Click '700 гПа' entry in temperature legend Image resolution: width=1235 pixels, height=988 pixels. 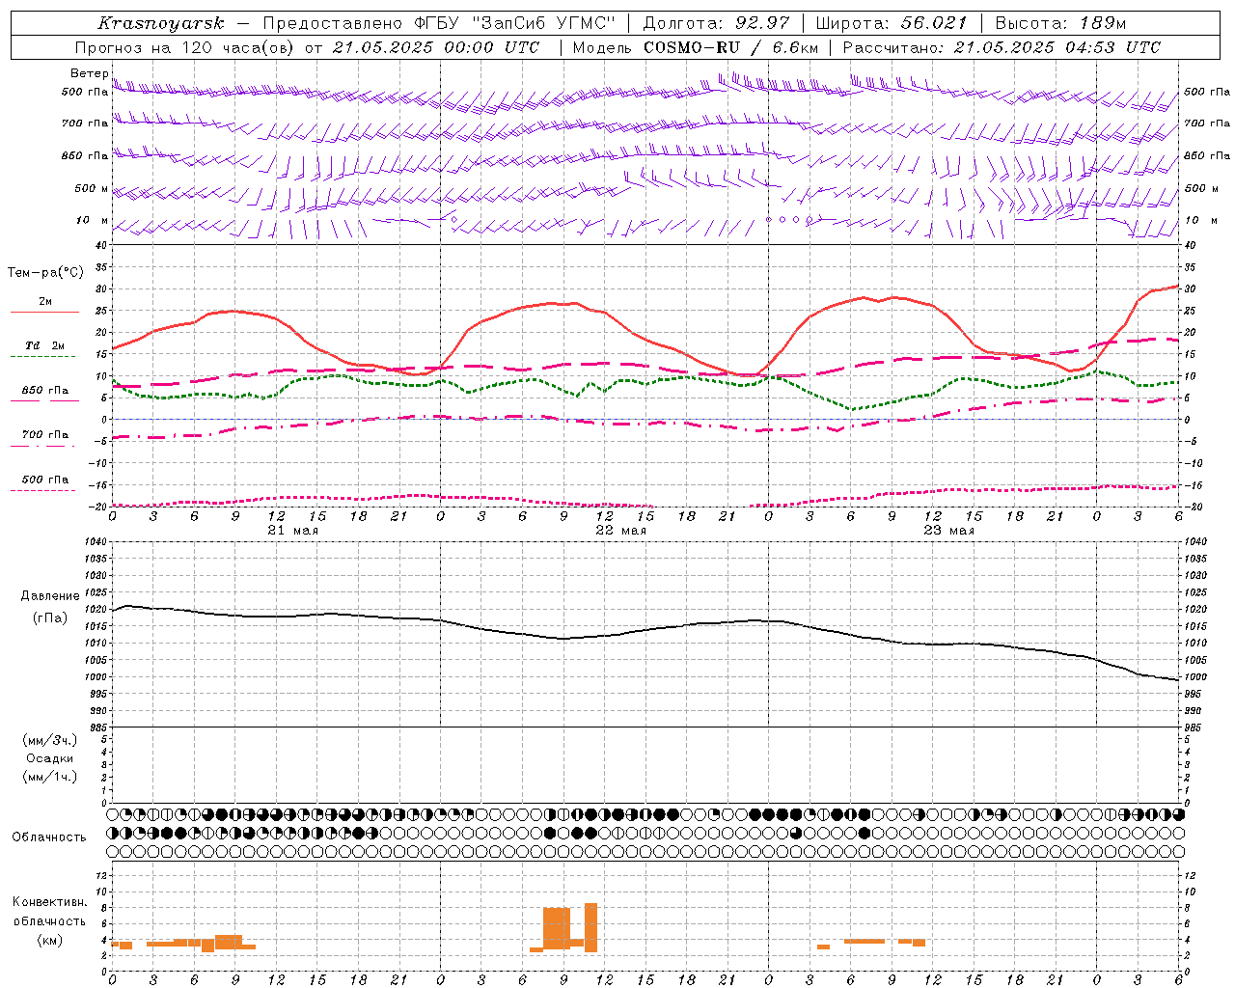[45, 435]
